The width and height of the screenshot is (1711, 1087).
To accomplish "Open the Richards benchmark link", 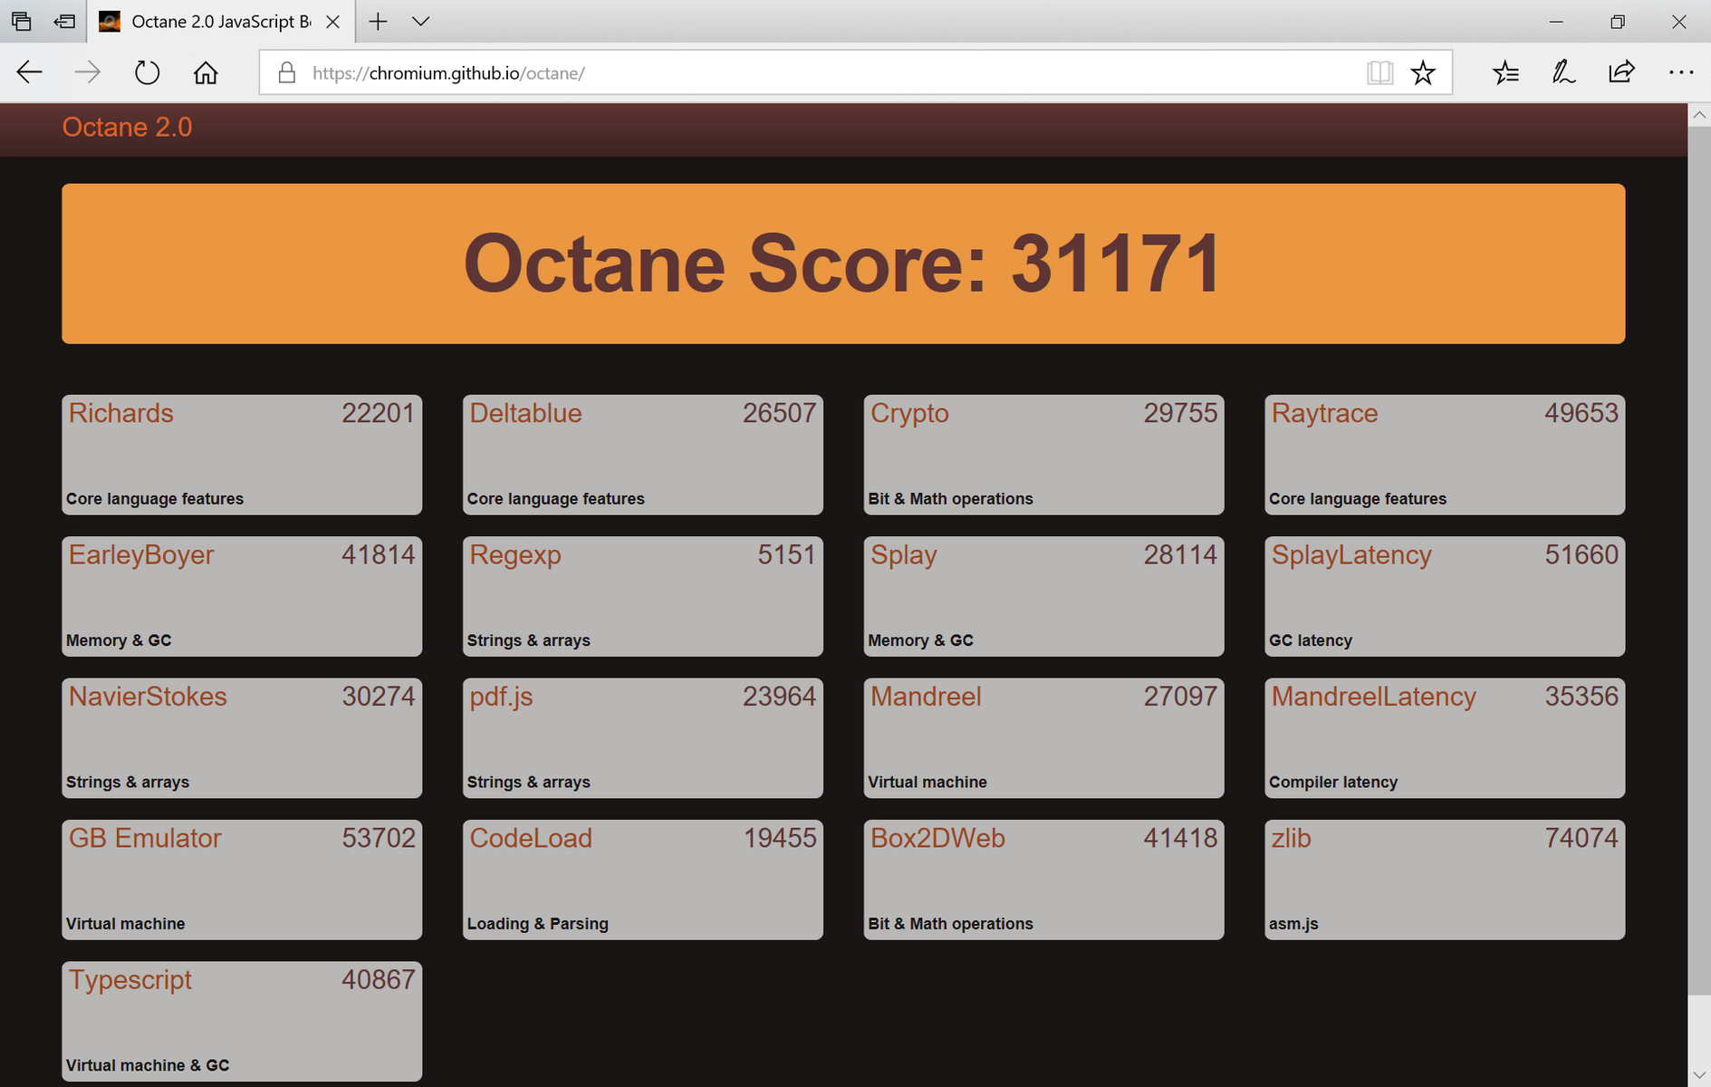I will pos(120,413).
